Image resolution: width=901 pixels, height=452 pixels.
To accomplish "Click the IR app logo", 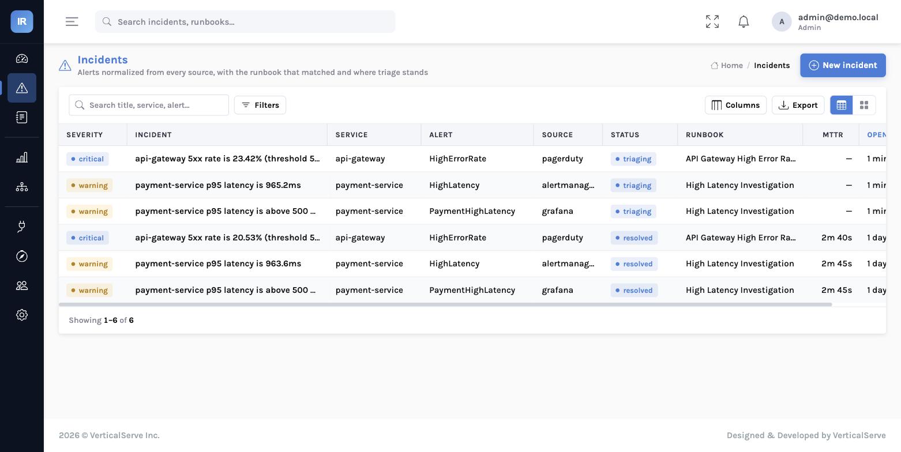I will click(x=22, y=21).
